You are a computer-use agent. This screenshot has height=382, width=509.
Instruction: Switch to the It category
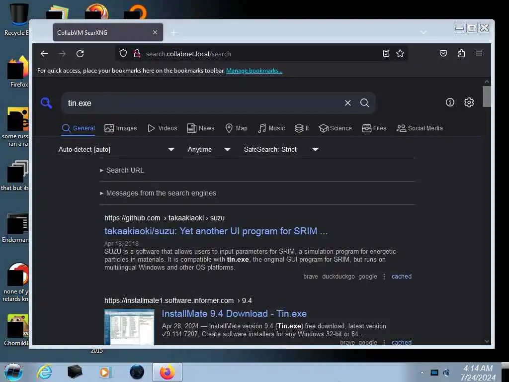(302, 128)
